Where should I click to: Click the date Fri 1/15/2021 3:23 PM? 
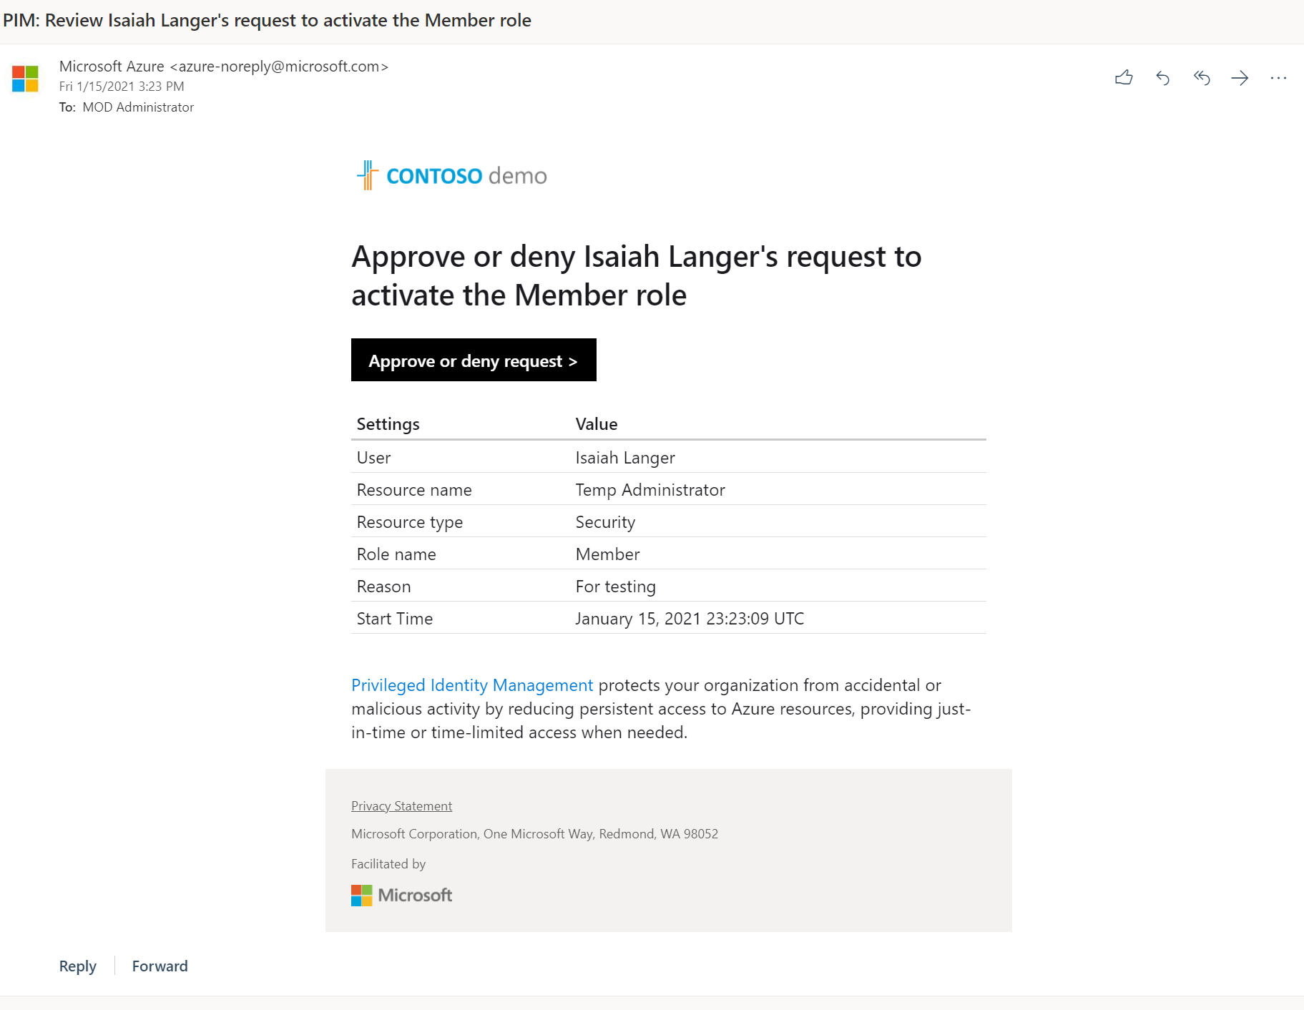pyautogui.click(x=122, y=87)
